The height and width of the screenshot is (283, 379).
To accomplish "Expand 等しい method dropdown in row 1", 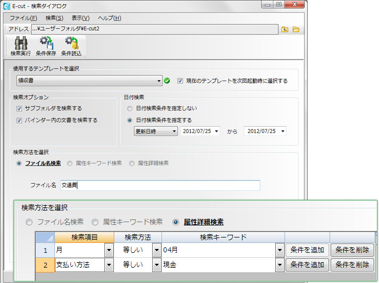I will coord(157,250).
